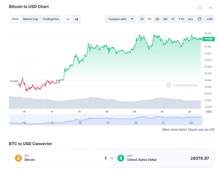Click the left handle of range selector
The height and width of the screenshot is (172, 219).
pos(9,120)
